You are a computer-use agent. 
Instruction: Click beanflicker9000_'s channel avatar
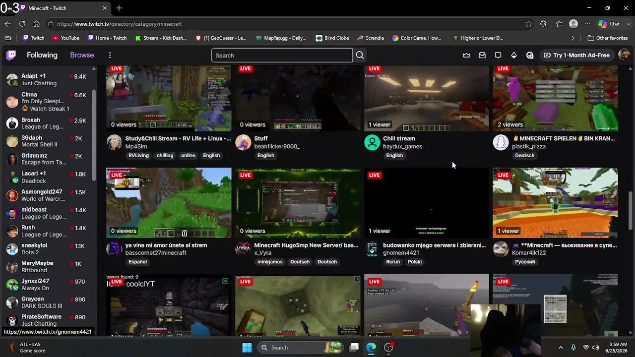[x=243, y=142]
